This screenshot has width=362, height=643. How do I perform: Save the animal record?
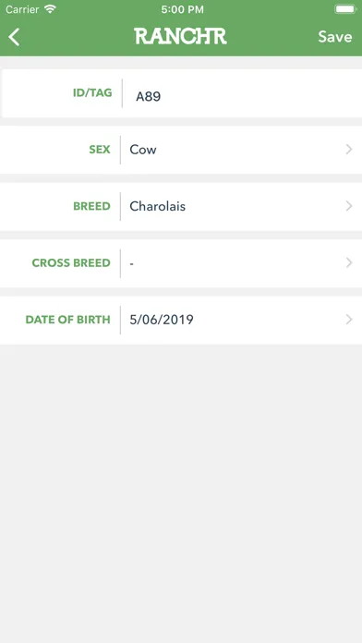(x=335, y=37)
